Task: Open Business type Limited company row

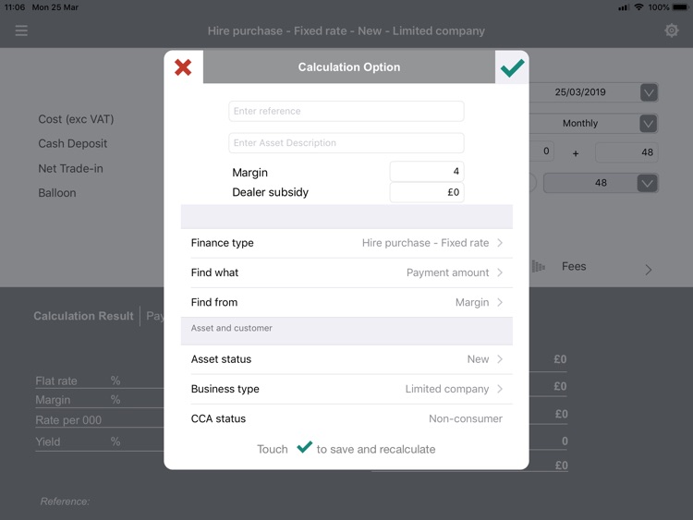Action: tap(346, 389)
